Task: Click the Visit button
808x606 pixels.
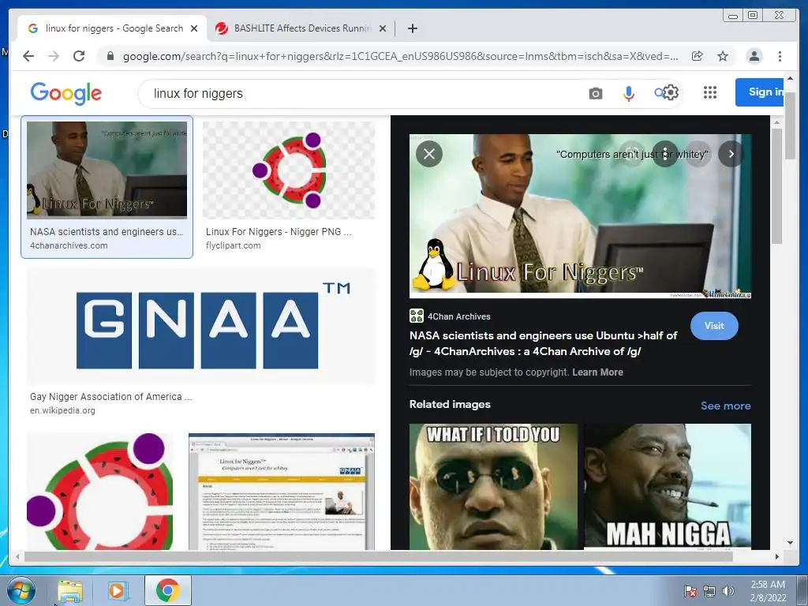Action: point(713,326)
